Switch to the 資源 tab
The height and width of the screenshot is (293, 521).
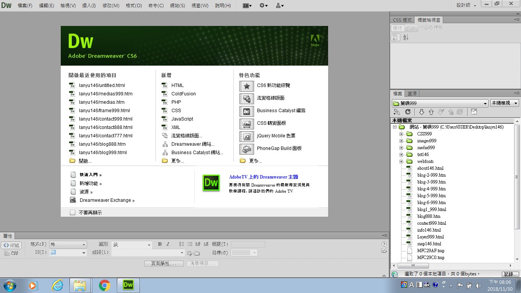(412, 93)
